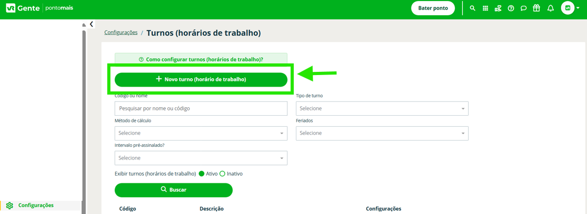Focus the Pesquisar por nome ou código field
This screenshot has width=587, height=214.
pos(201,108)
